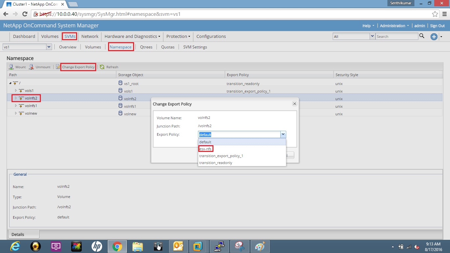Click the speaker icon in system tray
450x253 pixels.
tap(416, 246)
